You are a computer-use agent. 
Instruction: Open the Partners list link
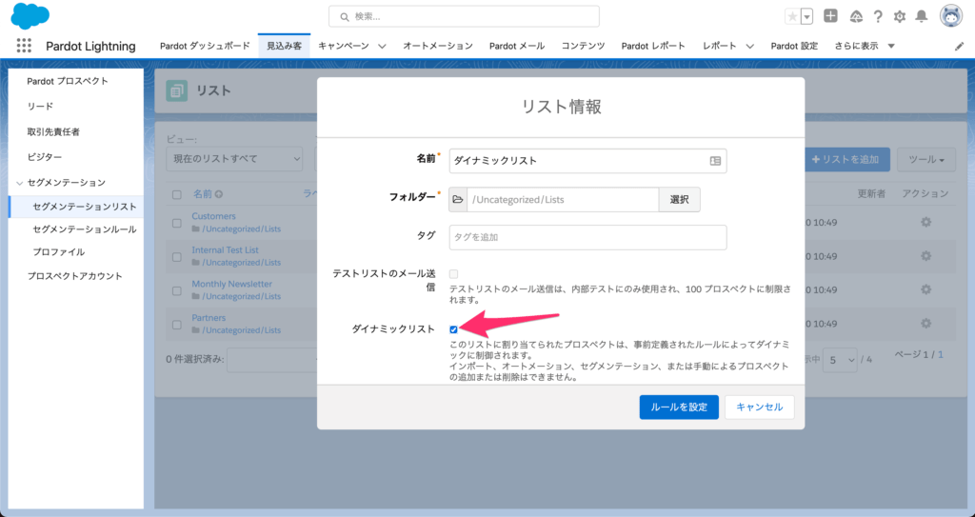click(209, 318)
